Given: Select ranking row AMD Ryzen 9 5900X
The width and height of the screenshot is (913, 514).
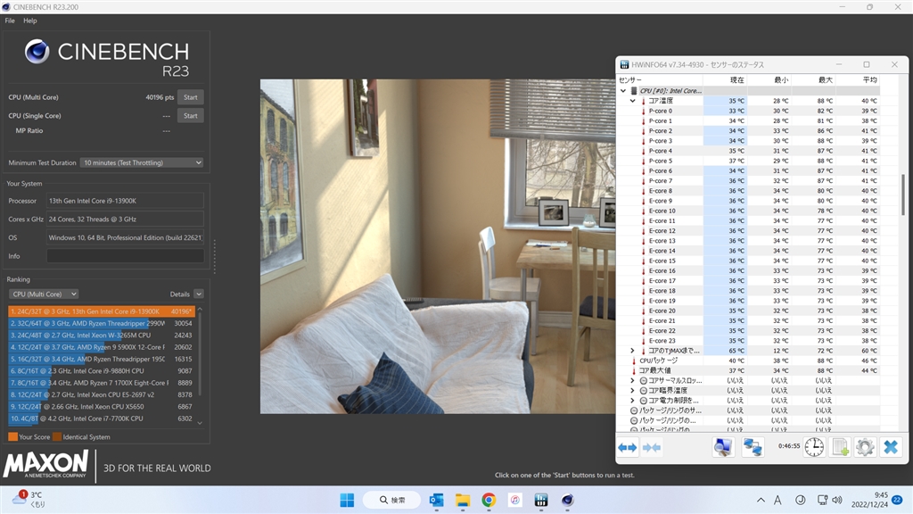Looking at the screenshot, I should pos(102,347).
